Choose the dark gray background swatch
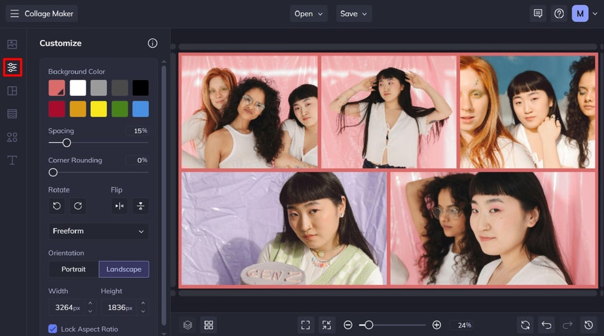This screenshot has height=336, width=604. [x=120, y=88]
